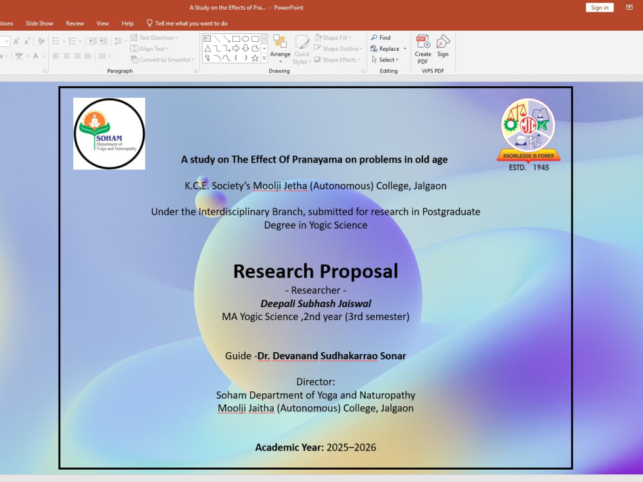Click the 'Research Proposal' title text
The width and height of the screenshot is (643, 482).
[315, 271]
